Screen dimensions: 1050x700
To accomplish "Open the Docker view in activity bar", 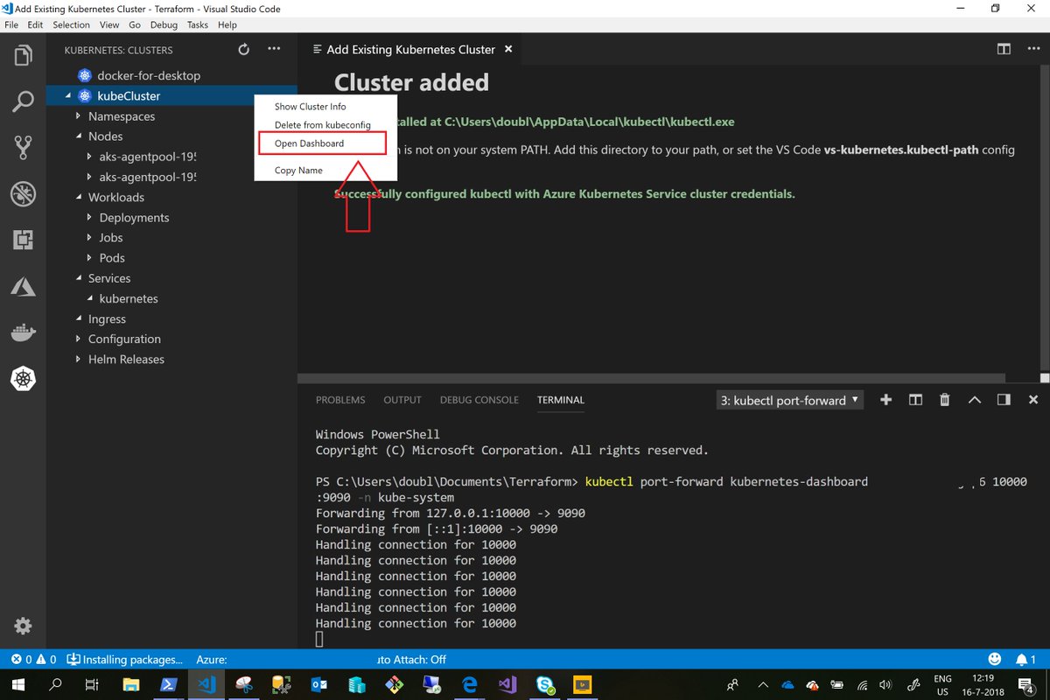I will (23, 332).
